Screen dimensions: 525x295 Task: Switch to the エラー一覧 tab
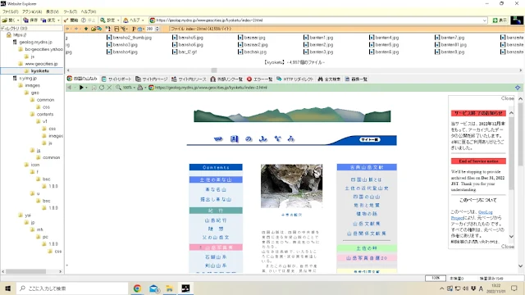click(x=259, y=79)
